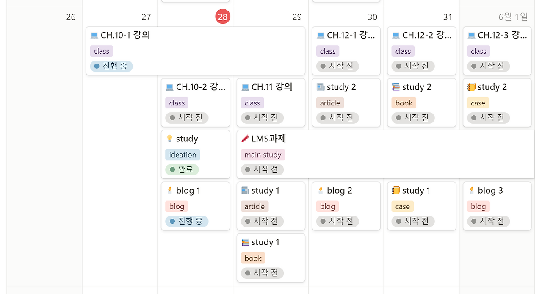The width and height of the screenshot is (542, 294).
Task: Click the lightbulb icon on the study card
Action: point(169,139)
